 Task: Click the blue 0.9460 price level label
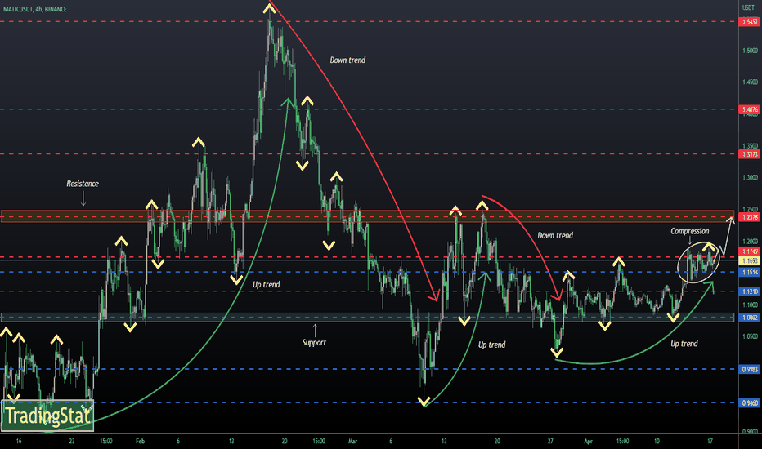pyautogui.click(x=749, y=403)
